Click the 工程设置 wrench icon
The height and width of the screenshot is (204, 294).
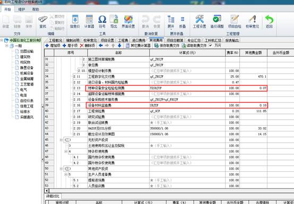tap(200, 21)
